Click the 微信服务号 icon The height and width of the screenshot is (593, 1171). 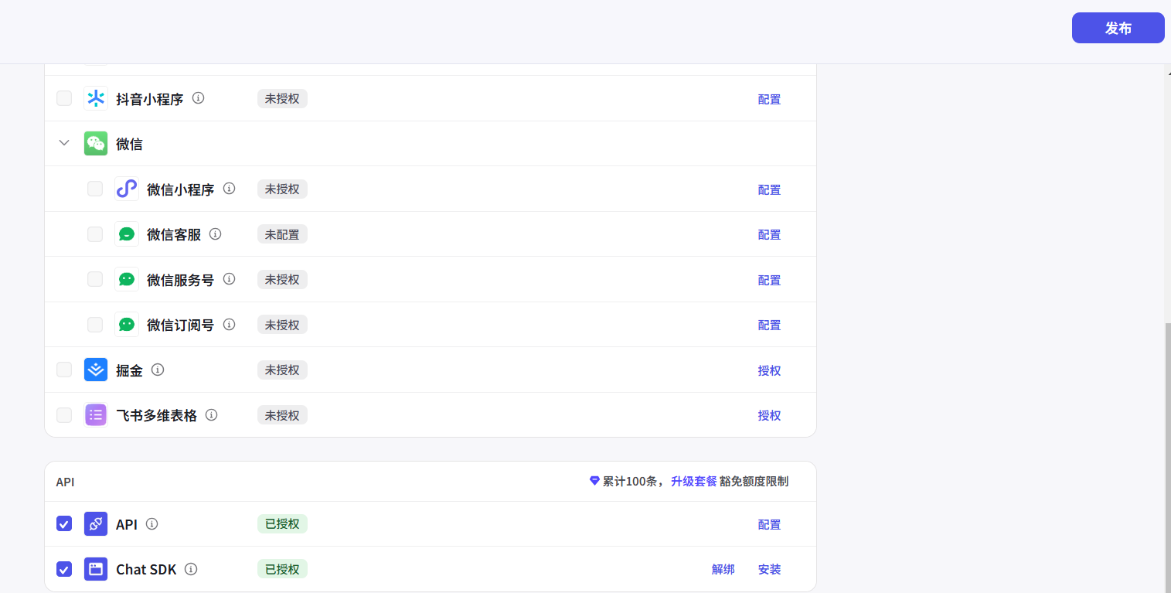coord(127,279)
